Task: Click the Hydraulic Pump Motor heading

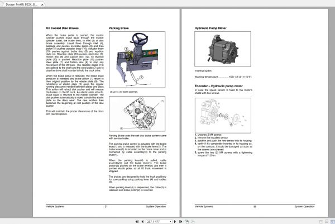Action: click(210, 28)
